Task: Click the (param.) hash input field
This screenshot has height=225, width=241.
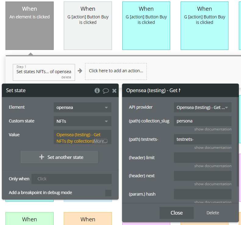Action: (x=203, y=194)
